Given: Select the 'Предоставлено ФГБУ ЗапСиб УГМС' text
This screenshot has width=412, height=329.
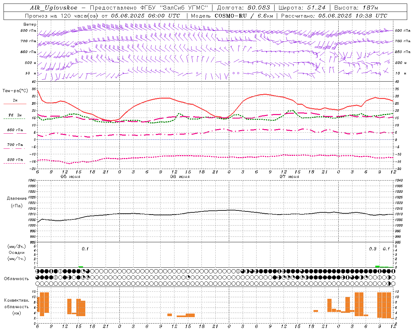Looking at the screenshot, I should click(x=149, y=8).
